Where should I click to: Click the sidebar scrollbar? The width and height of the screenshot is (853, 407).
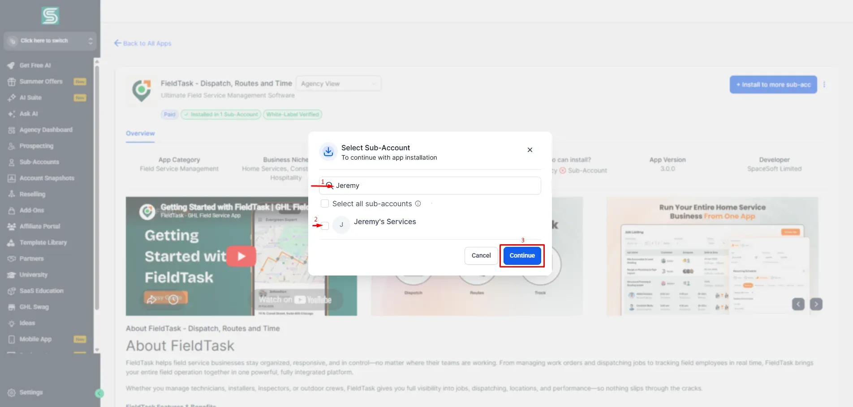tap(97, 188)
